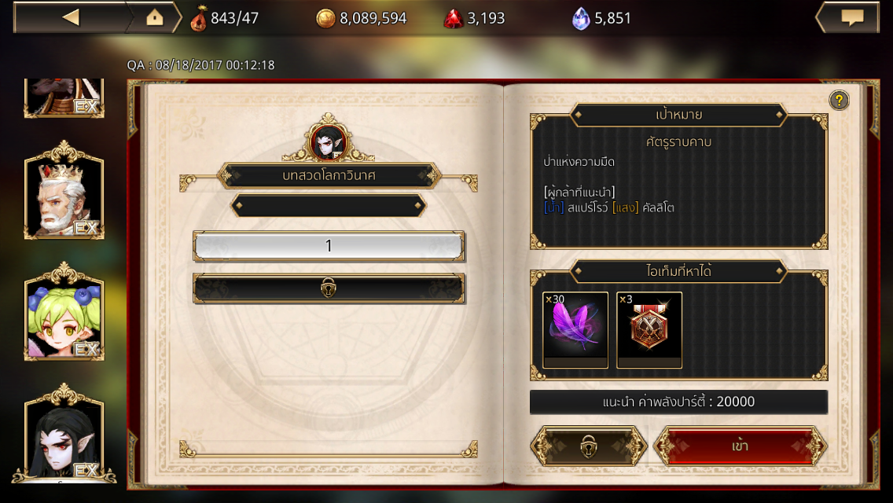
Task: Go back with the left arrow button
Action: 71,17
